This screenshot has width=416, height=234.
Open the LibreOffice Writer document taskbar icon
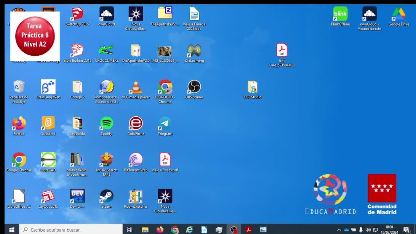pos(204,230)
